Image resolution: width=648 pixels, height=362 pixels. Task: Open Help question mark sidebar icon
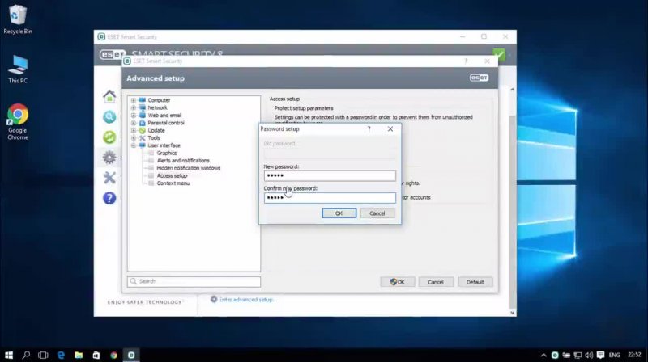[x=109, y=198]
